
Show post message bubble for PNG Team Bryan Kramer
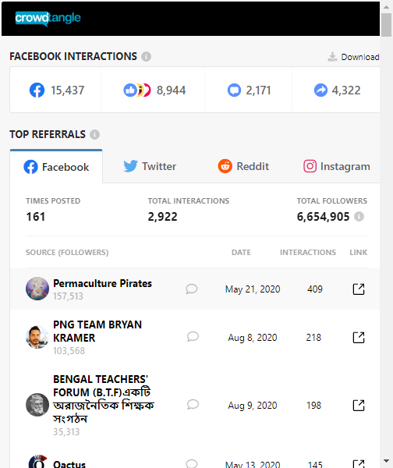pos(193,337)
